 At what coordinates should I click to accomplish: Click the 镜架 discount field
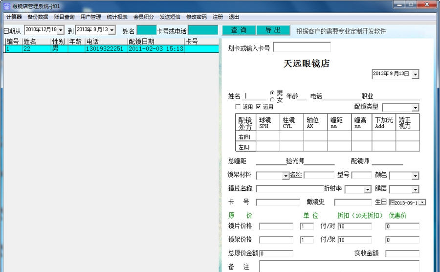355,240
